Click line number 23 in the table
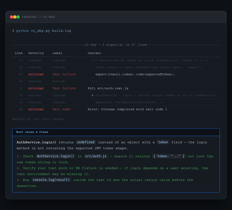Image resolution: width=232 pixels, height=210 pixels. tap(21, 74)
